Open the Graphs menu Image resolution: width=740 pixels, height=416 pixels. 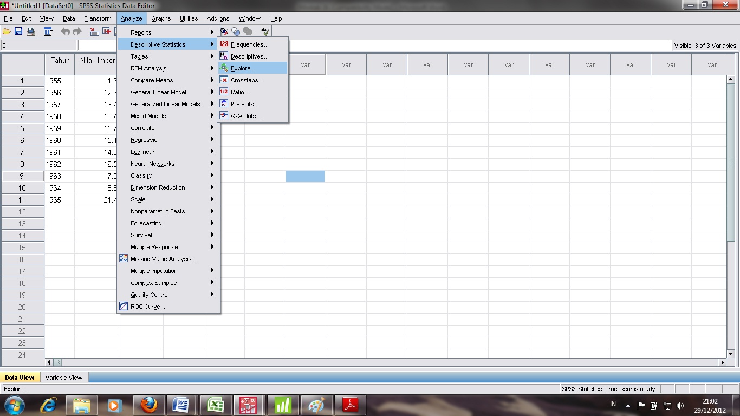160,18
